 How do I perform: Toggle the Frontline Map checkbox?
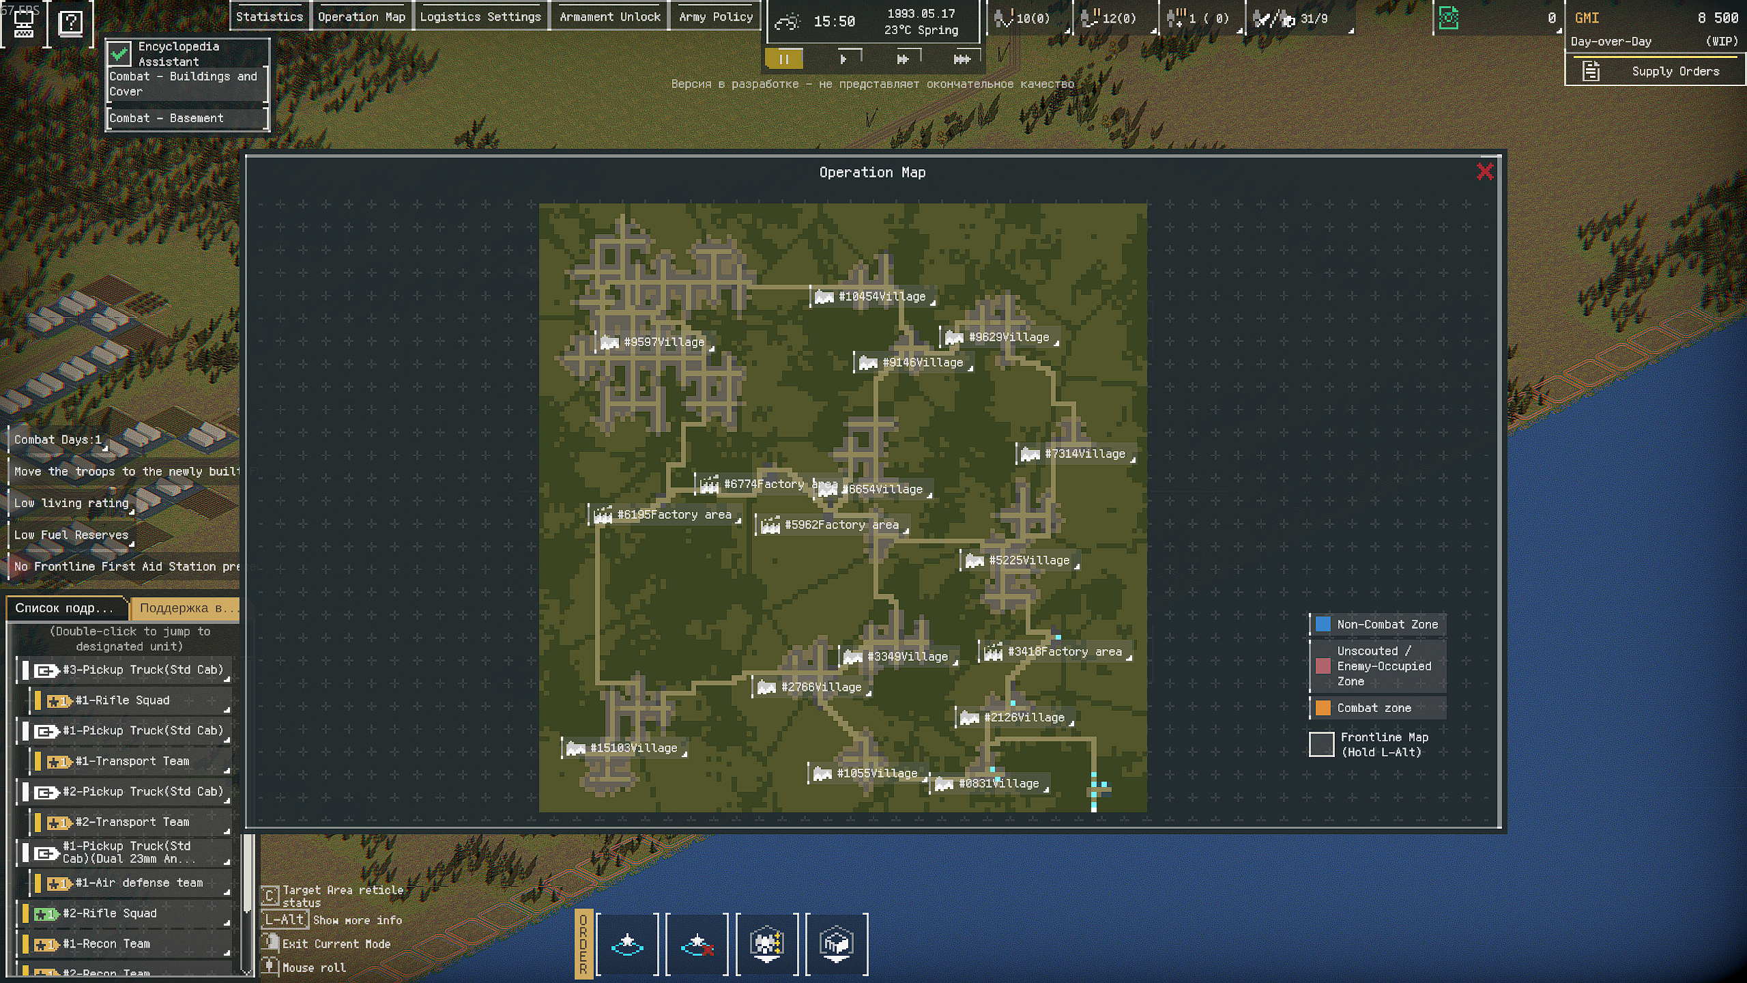pos(1321,744)
